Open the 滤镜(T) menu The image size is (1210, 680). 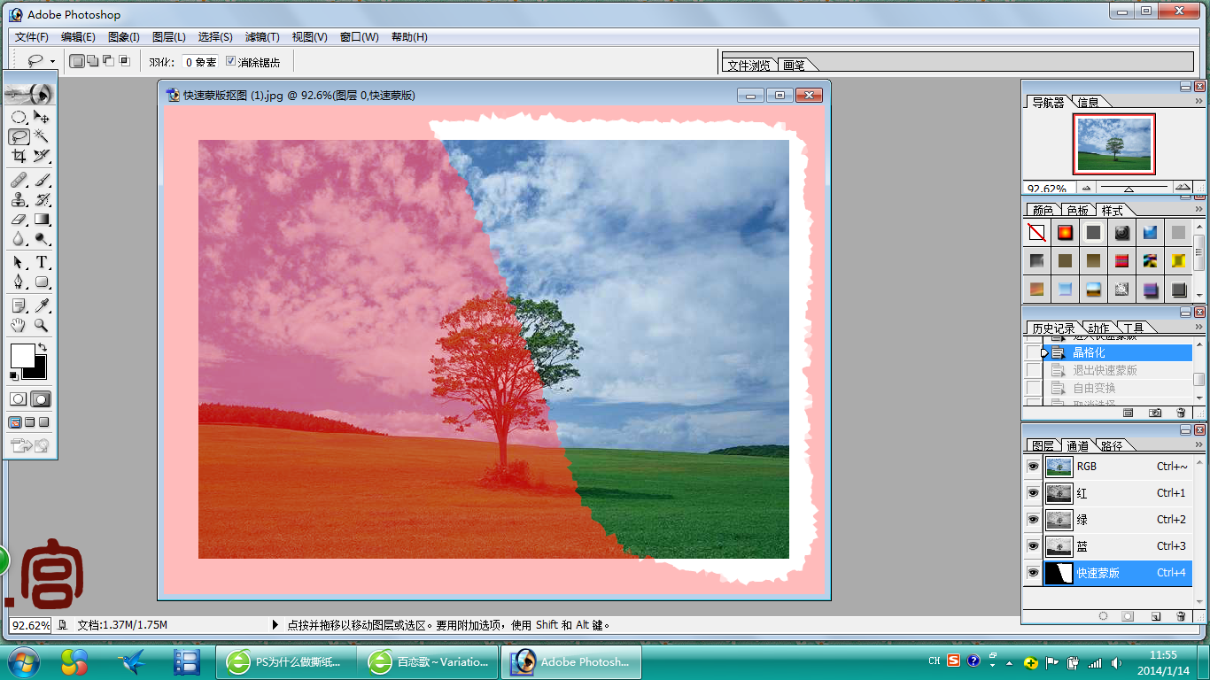262,37
